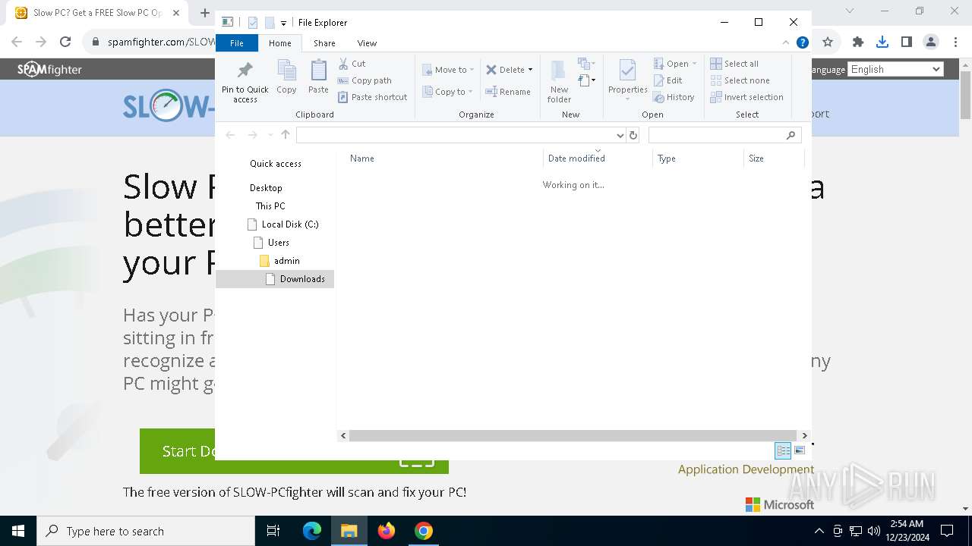Open Chrome downloads icon

882,42
